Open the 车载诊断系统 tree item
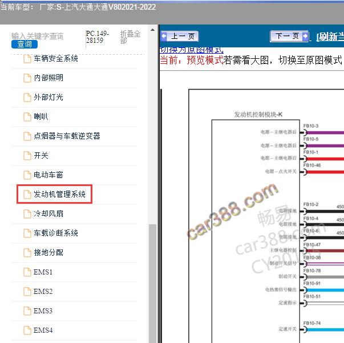 pyautogui.click(x=56, y=233)
